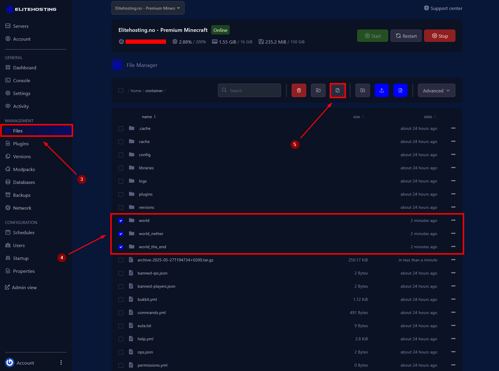
Task: Check the plugins folder checkbox
Action: pyautogui.click(x=121, y=194)
